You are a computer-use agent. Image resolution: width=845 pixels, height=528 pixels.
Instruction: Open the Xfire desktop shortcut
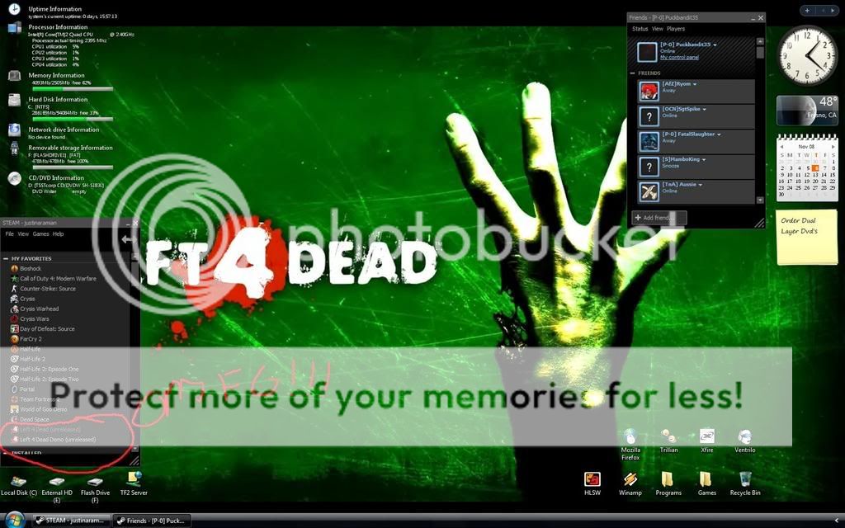tap(706, 441)
